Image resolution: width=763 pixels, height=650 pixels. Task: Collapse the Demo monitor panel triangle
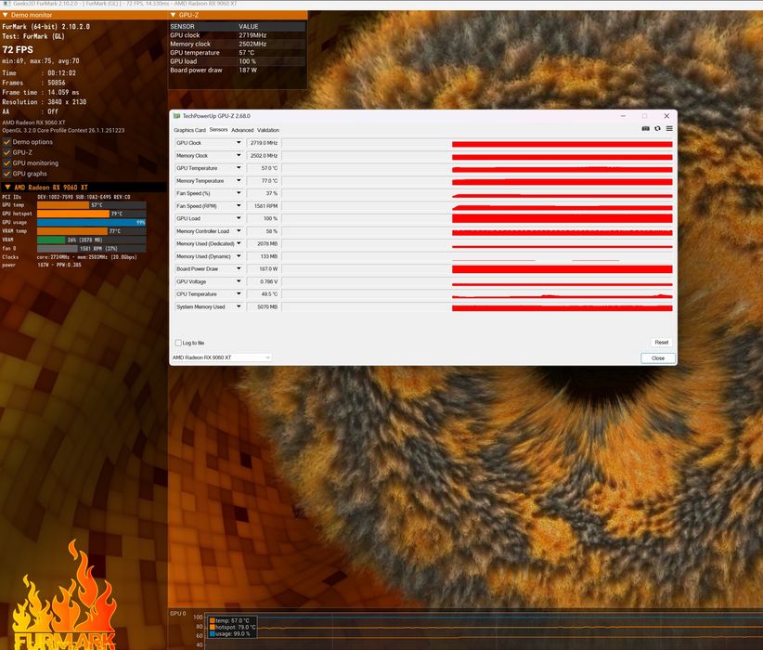(6, 15)
